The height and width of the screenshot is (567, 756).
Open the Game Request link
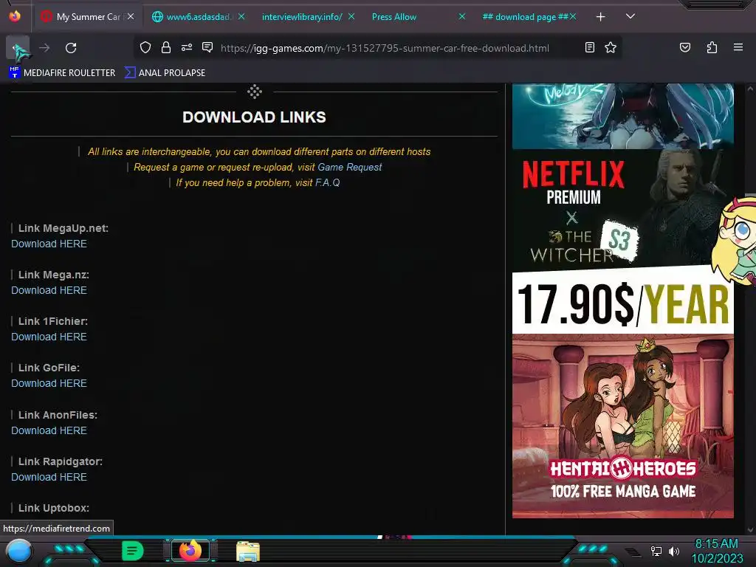pos(349,168)
